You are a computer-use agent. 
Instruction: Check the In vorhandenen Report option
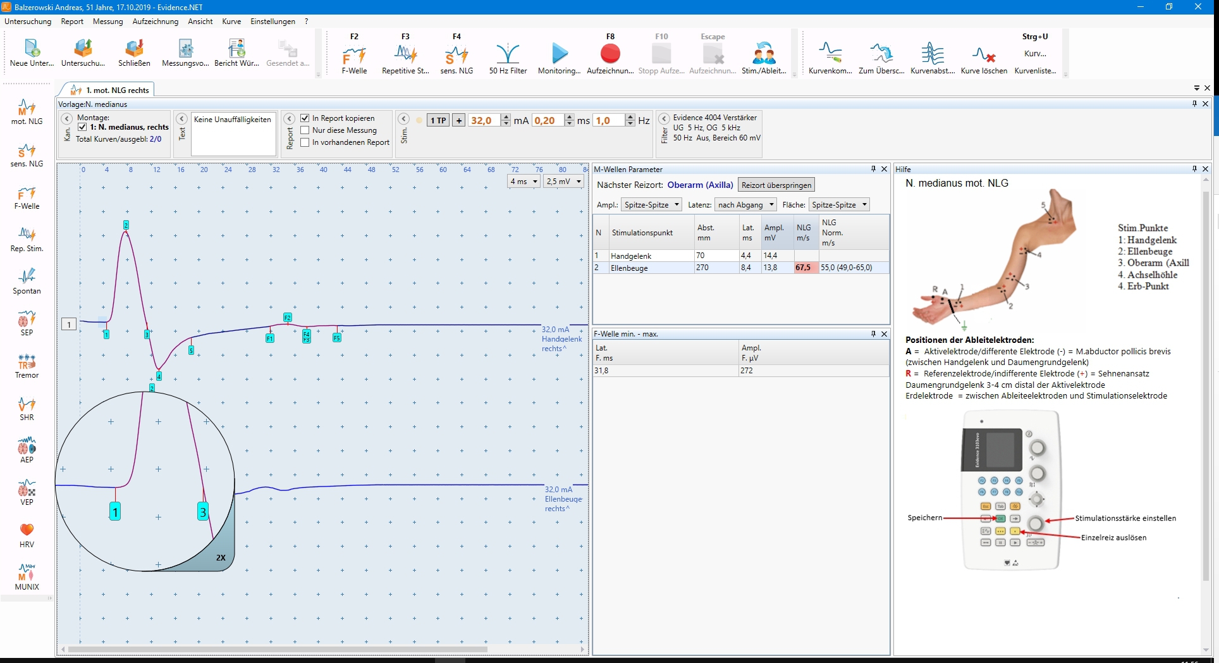pos(305,142)
